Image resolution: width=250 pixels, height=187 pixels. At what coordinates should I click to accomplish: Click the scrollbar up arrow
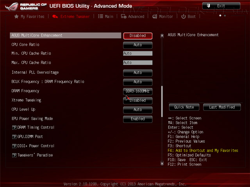coord(162,36)
